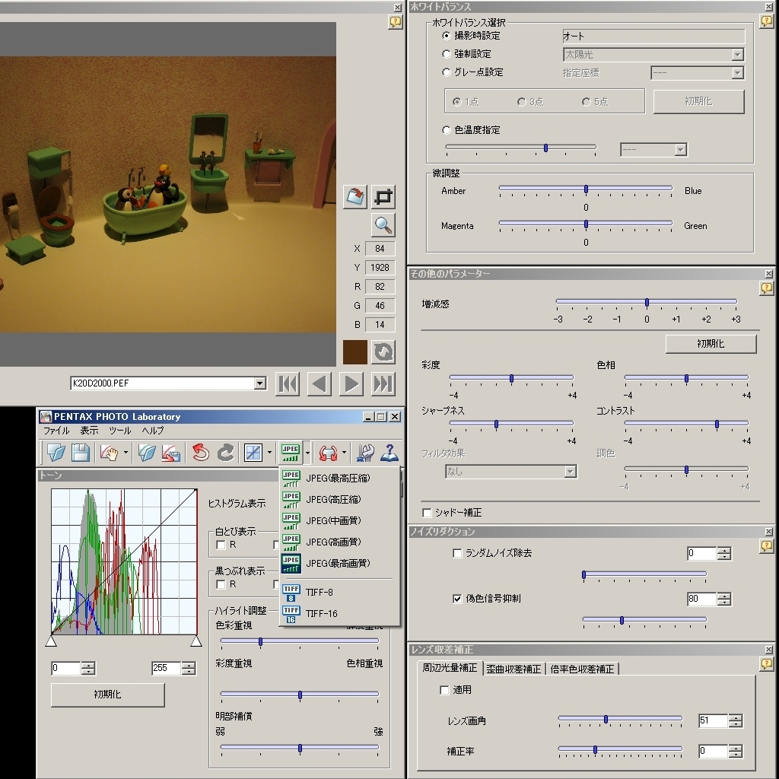This screenshot has width=779, height=779.
Task: Select the 色温度指定 radio button
Action: pyautogui.click(x=447, y=130)
